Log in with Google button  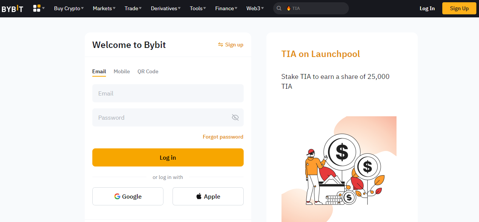click(x=128, y=196)
